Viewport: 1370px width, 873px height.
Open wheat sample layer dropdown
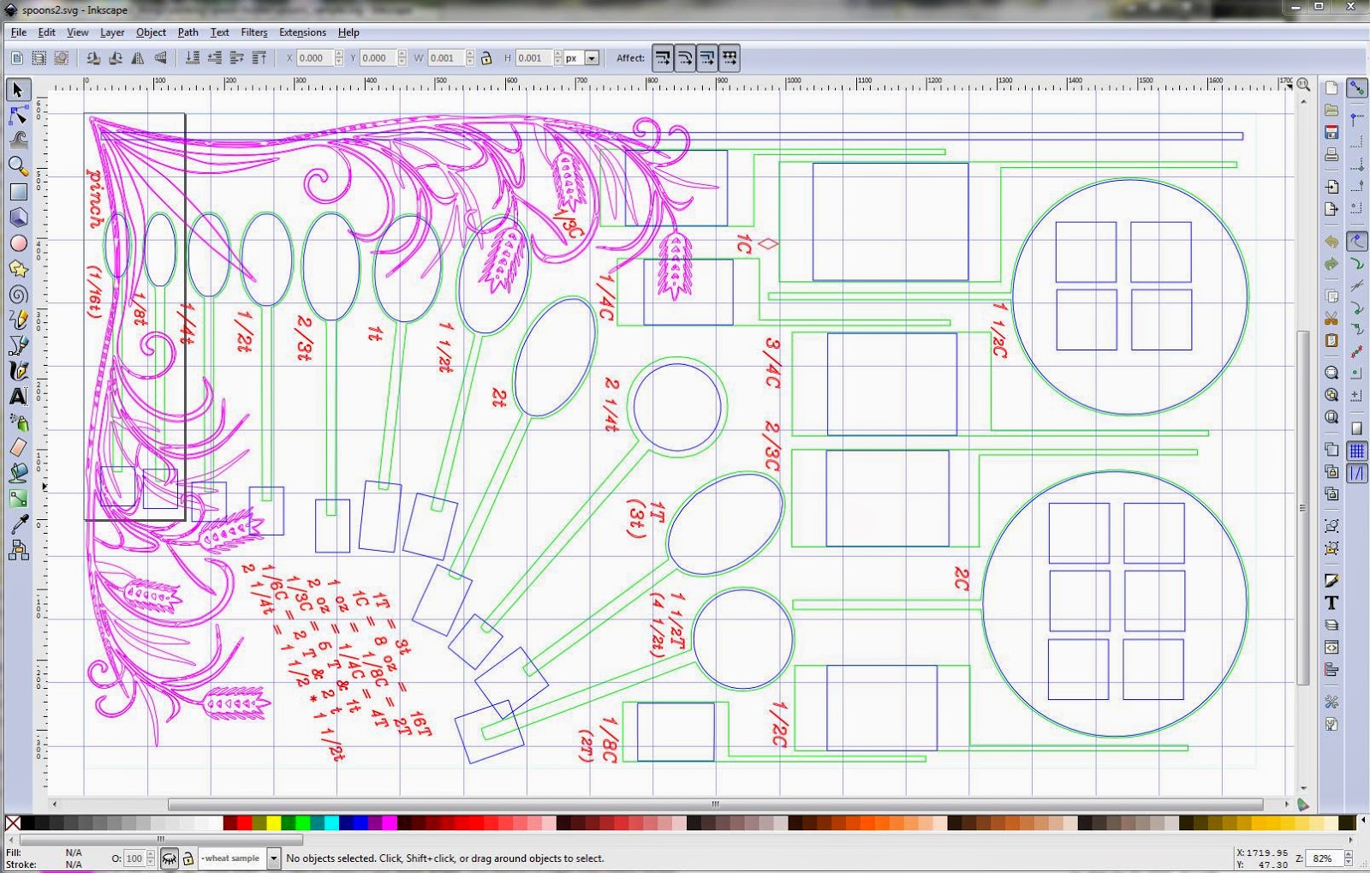tap(274, 858)
